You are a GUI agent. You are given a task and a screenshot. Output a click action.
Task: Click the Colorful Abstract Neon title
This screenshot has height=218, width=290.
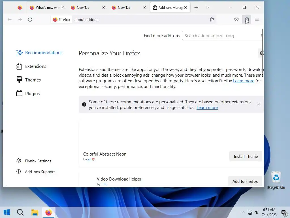tap(105, 154)
